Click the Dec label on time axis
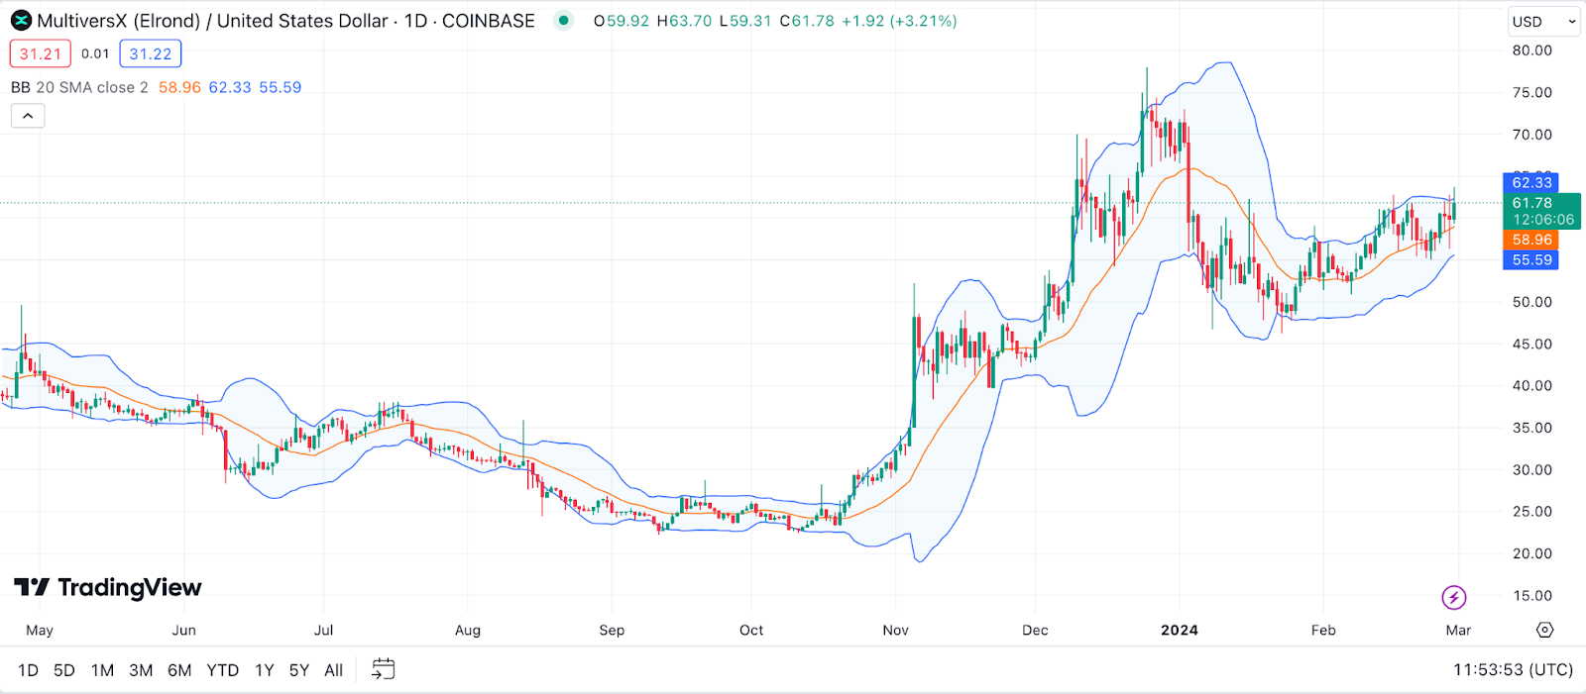Viewport: 1586px width, 694px height. (1036, 631)
